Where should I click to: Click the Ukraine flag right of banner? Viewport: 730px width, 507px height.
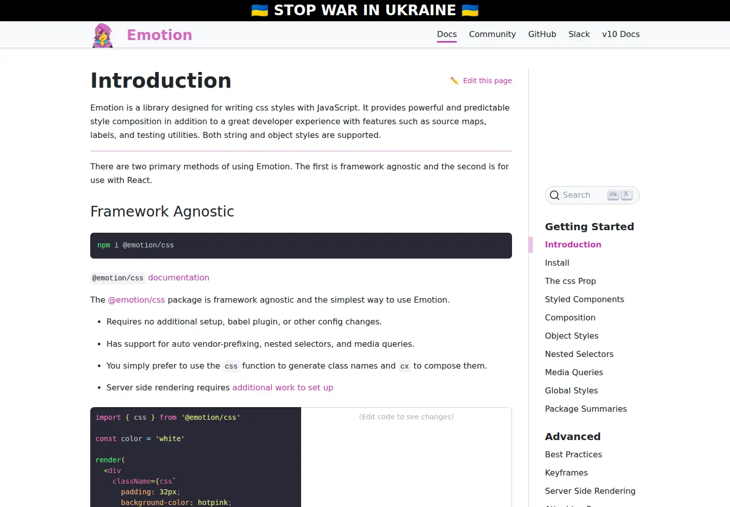(470, 10)
